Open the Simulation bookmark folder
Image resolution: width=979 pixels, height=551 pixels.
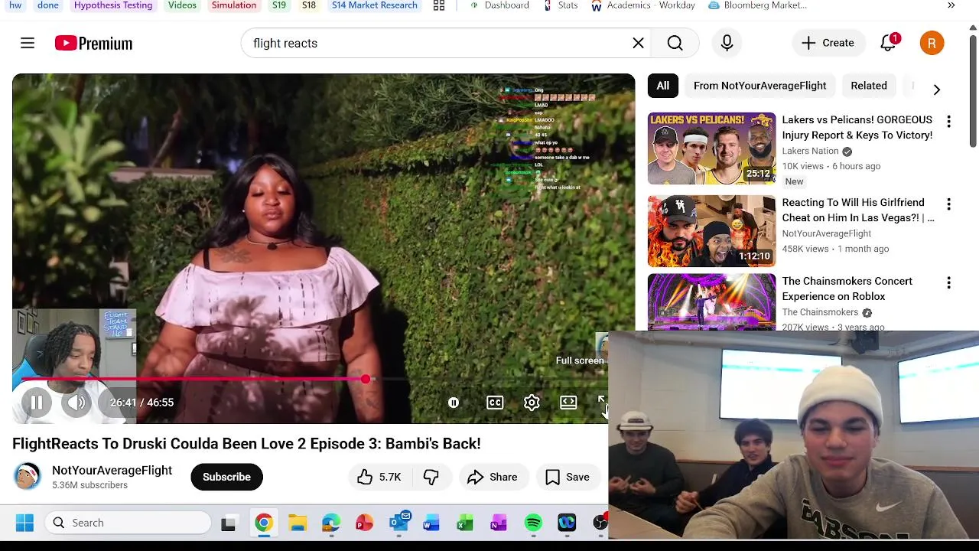[234, 5]
